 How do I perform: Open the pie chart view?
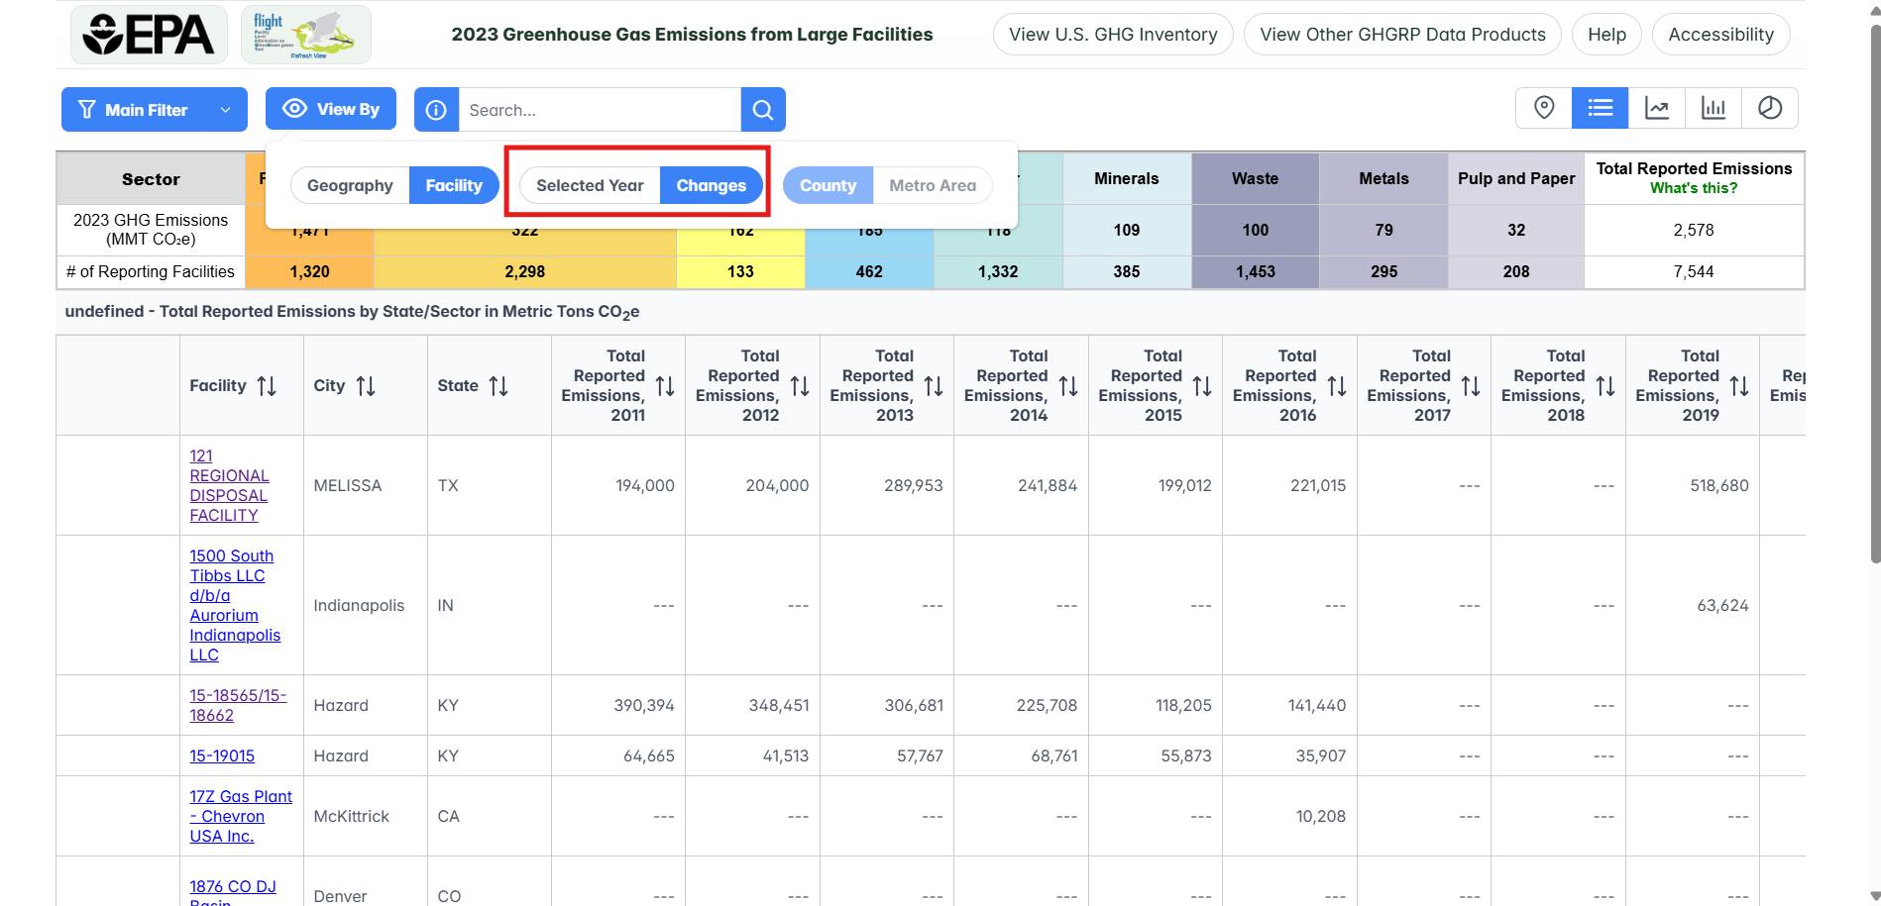[1769, 108]
